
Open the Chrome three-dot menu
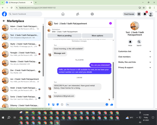154,7
